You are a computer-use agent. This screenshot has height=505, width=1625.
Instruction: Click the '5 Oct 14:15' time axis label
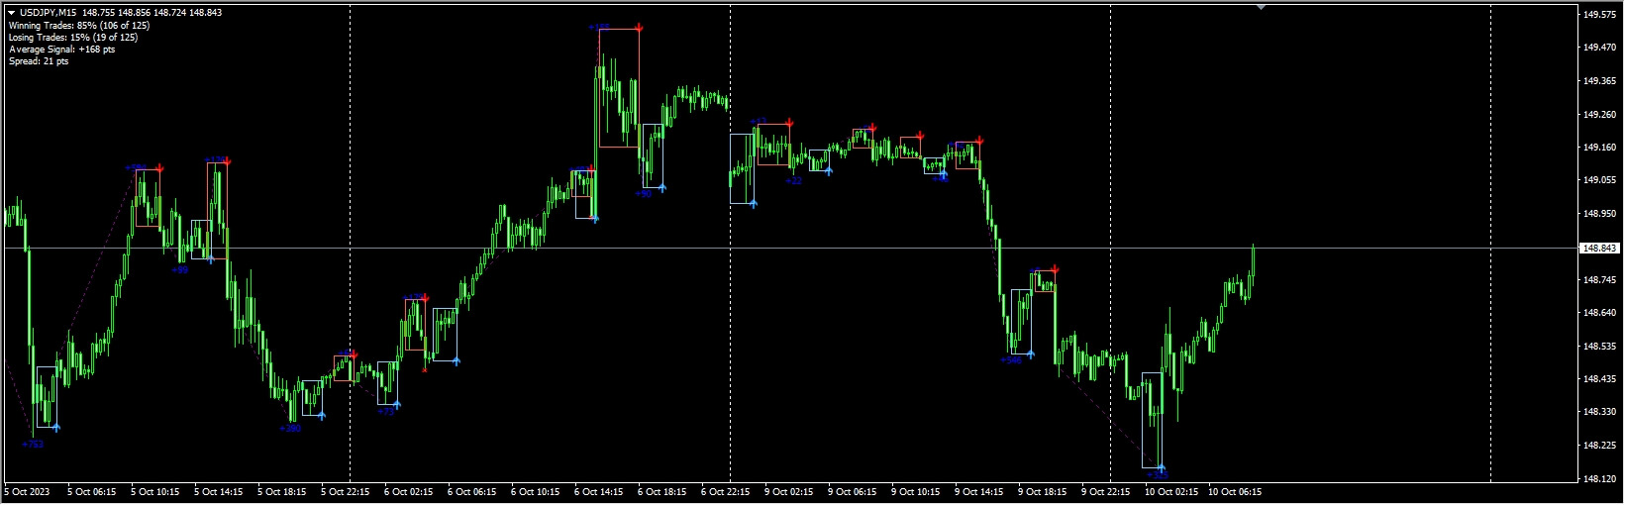219,491
